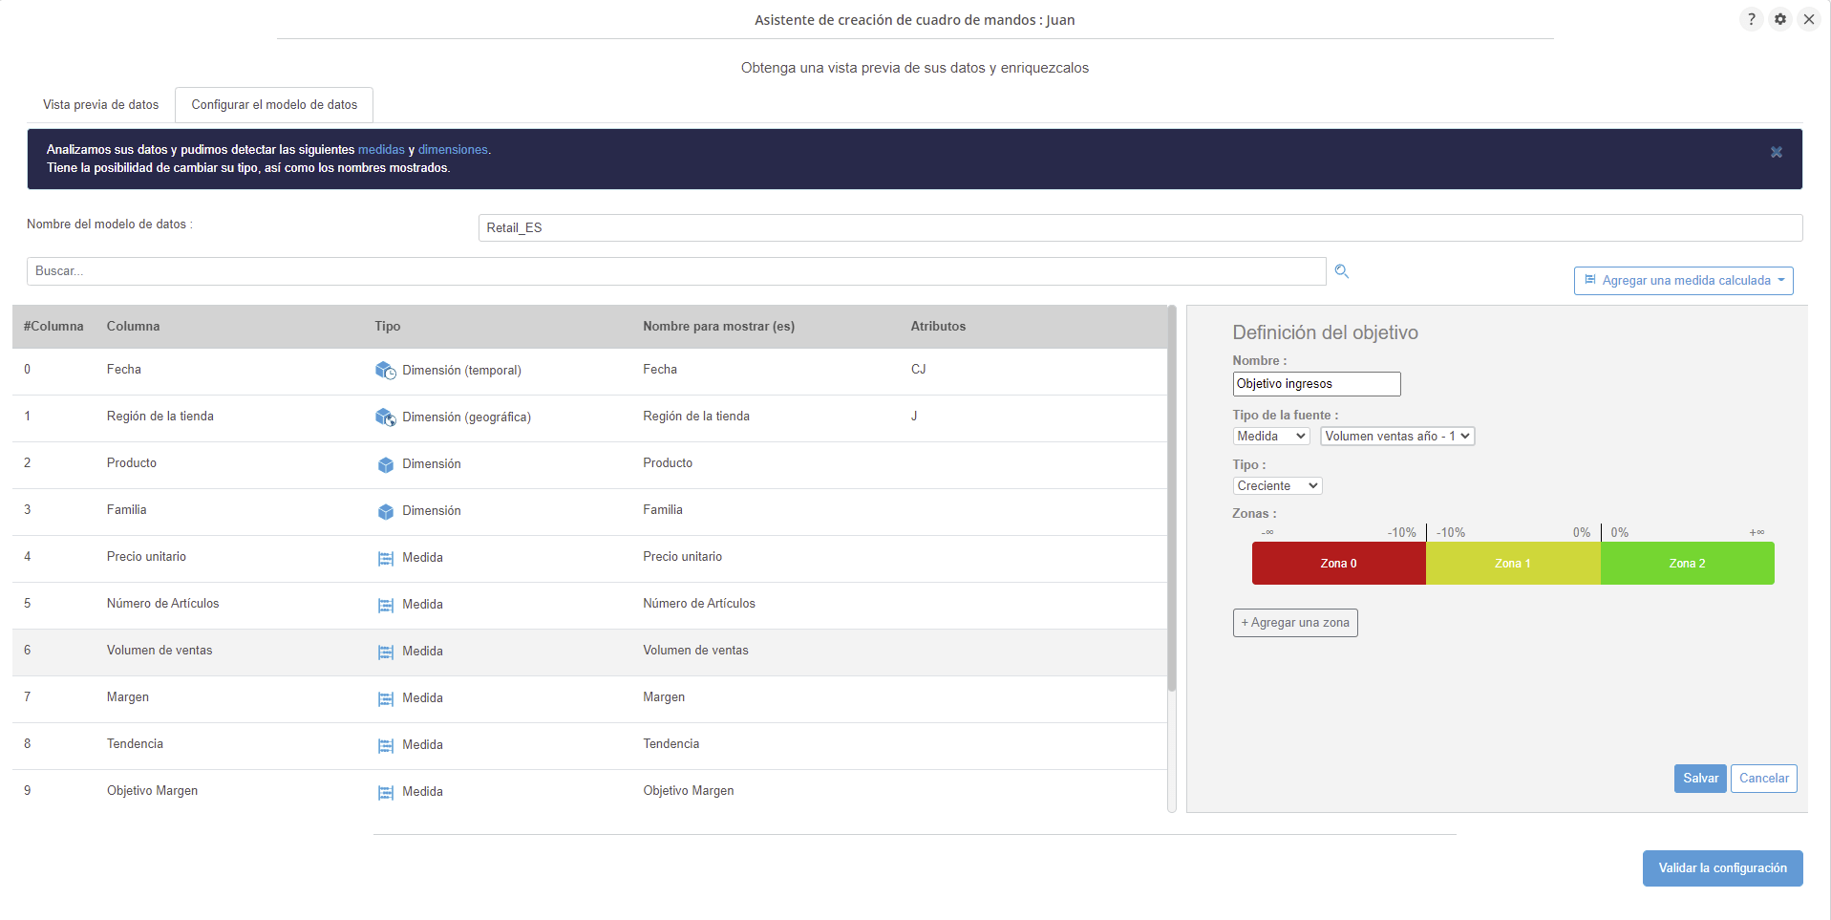The width and height of the screenshot is (1831, 920).
Task: Open the help question mark icon
Action: [1751, 19]
